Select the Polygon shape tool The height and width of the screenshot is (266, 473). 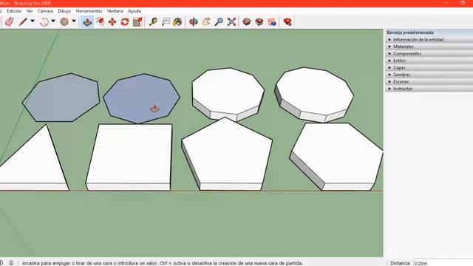(x=64, y=21)
